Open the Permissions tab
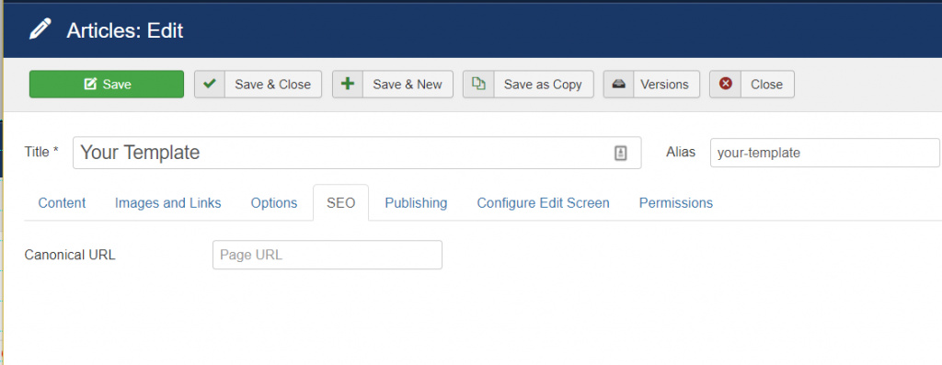The image size is (942, 365). tap(676, 203)
